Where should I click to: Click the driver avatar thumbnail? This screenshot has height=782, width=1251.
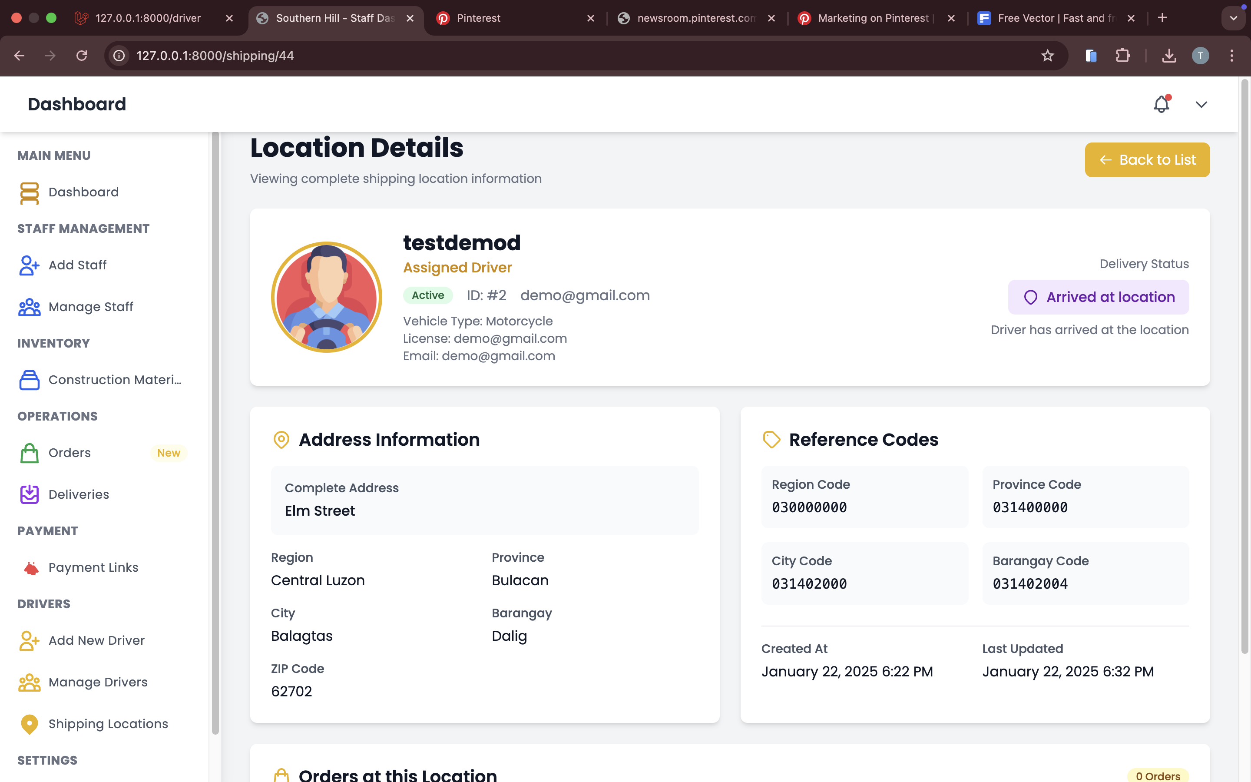pyautogui.click(x=326, y=297)
